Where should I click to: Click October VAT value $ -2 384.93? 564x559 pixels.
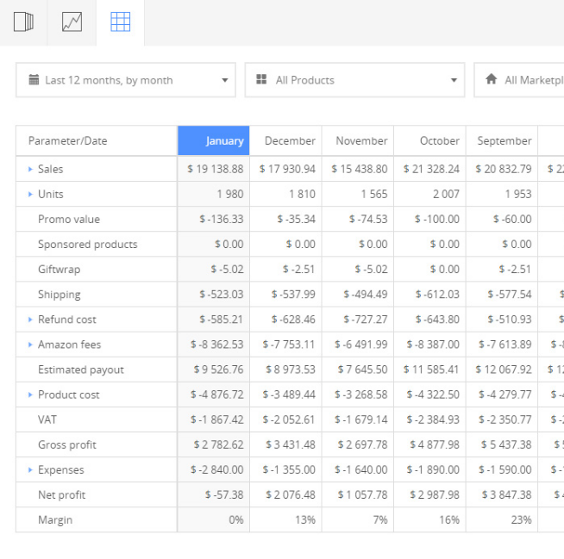coord(433,419)
